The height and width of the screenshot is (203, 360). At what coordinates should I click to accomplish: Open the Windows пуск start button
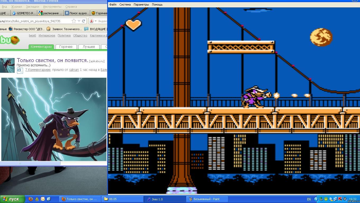click(12, 199)
